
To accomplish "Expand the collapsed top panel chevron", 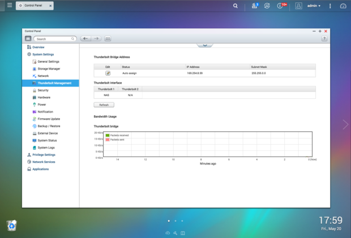I will [x=205, y=45].
